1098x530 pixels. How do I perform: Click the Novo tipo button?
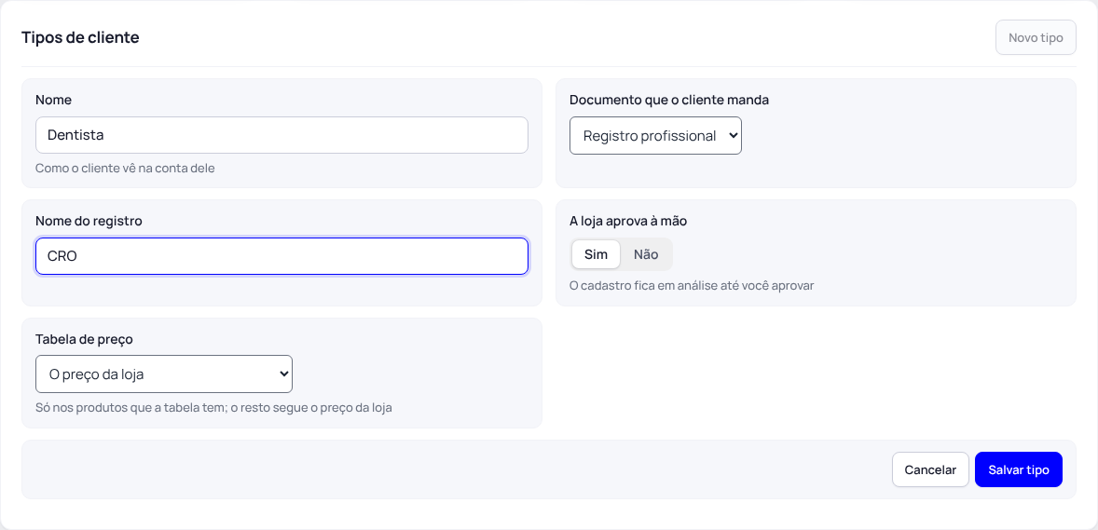[1036, 38]
